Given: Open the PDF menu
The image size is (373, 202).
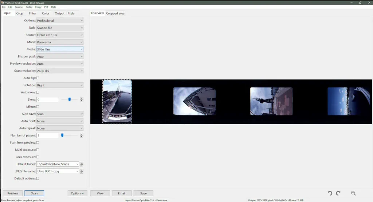Looking at the screenshot, I should [46, 7].
